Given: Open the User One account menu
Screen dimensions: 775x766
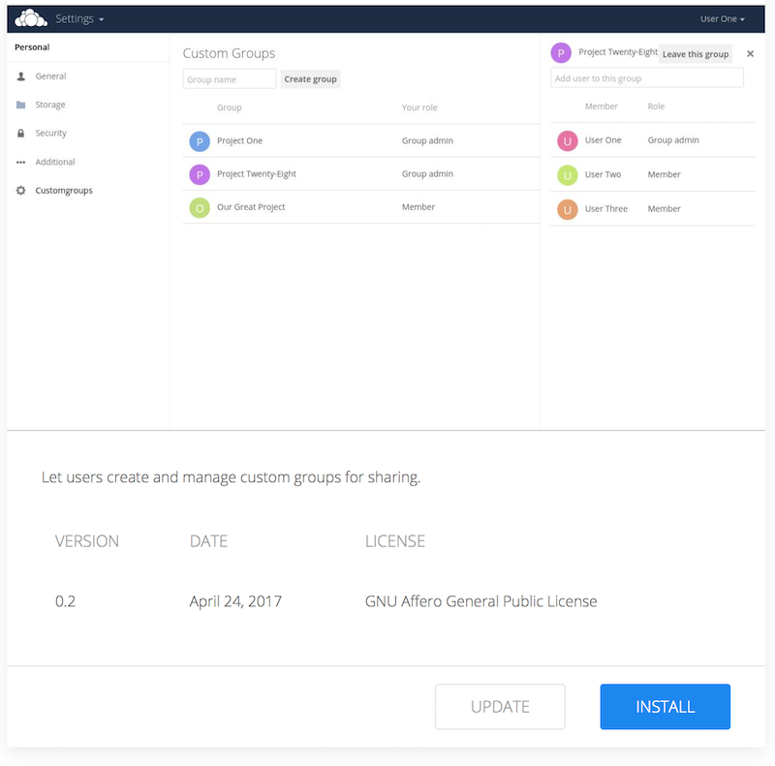Looking at the screenshot, I should click(723, 17).
